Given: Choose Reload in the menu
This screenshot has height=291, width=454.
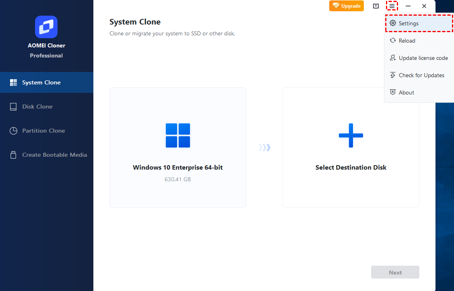Looking at the screenshot, I should point(419,41).
